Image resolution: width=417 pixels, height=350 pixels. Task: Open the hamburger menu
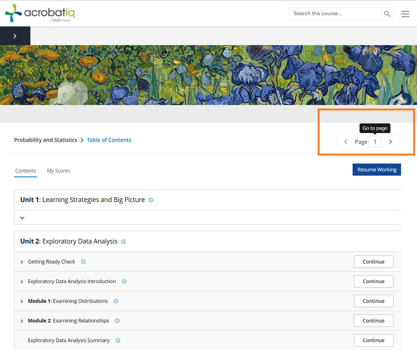point(405,14)
